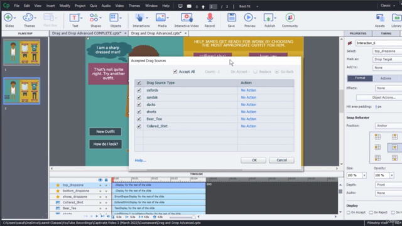Uncheck the oxfords drag source
402x226 pixels.
pos(139,90)
